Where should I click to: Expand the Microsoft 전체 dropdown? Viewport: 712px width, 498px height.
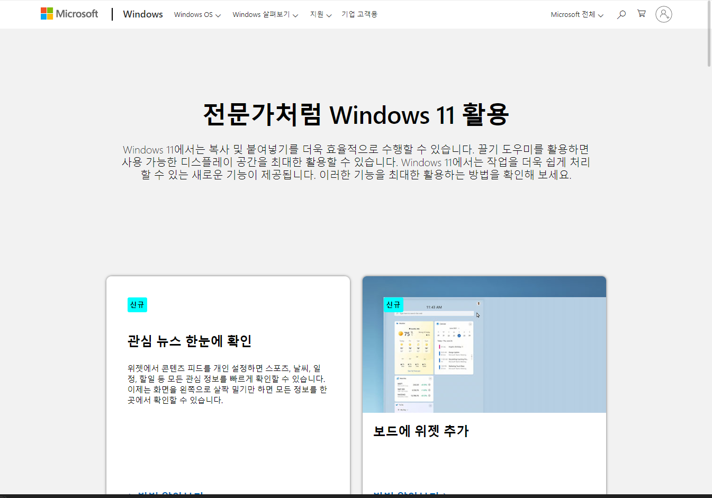click(577, 15)
